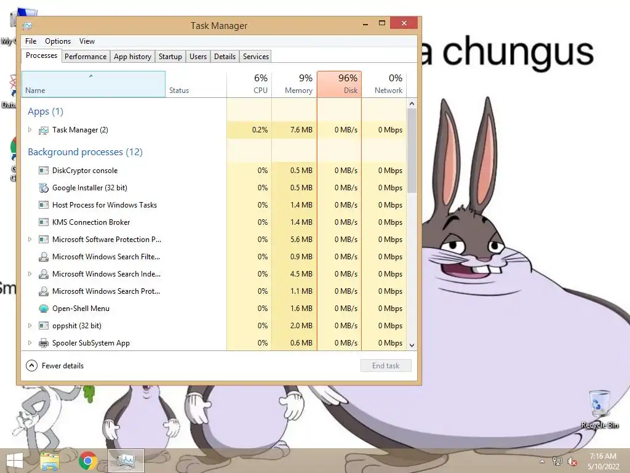Expand Microsoft Software Protection row
Screen dimensions: 630x473
(30, 240)
